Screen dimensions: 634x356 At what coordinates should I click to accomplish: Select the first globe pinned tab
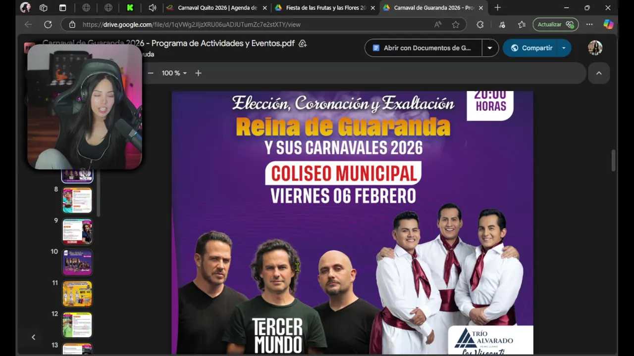pos(86,8)
